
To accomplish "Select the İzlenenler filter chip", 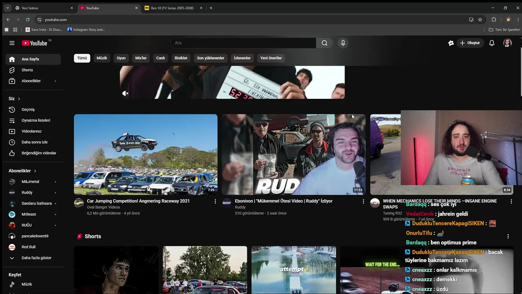I will point(242,58).
